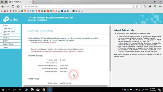Show hidden system tray icons
The image size is (163, 92).
[x=122, y=90]
